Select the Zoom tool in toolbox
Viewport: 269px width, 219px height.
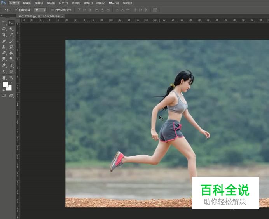(11, 77)
